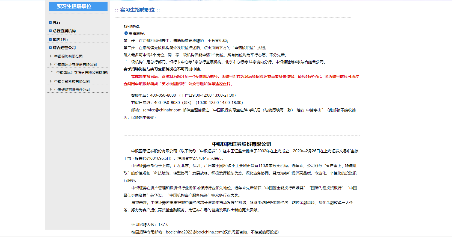Select 中银理财有限责任公司 in the sidebar
The height and width of the screenshot is (237, 452).
click(x=72, y=90)
